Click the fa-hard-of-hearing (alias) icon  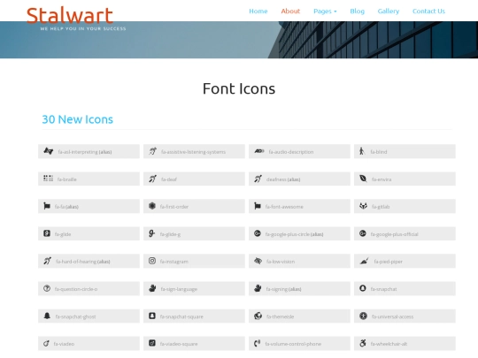click(47, 261)
